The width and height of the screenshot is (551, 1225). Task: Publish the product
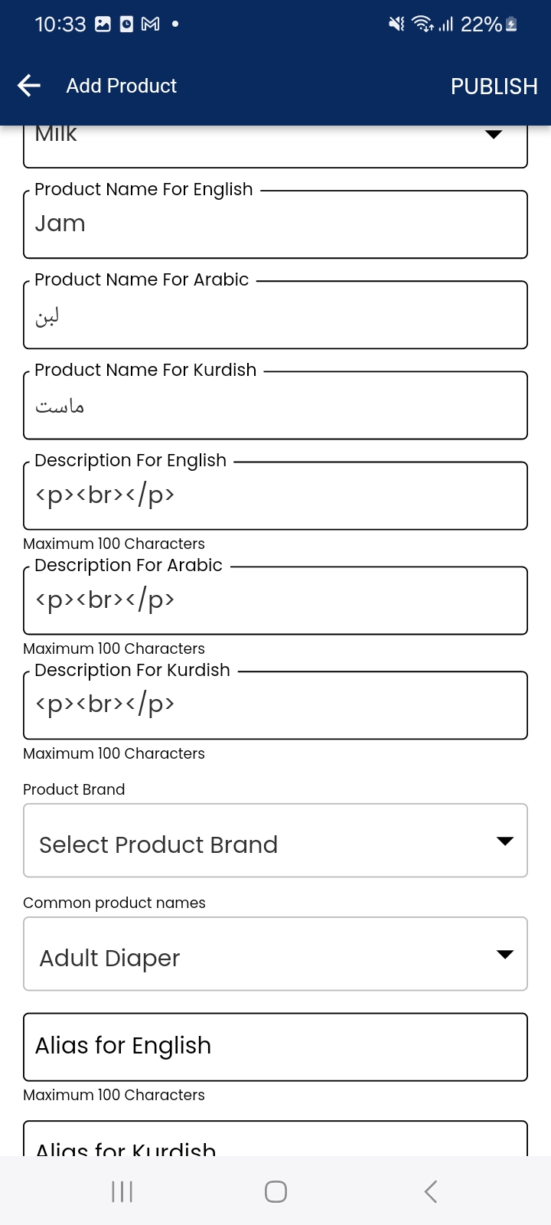[x=494, y=87]
